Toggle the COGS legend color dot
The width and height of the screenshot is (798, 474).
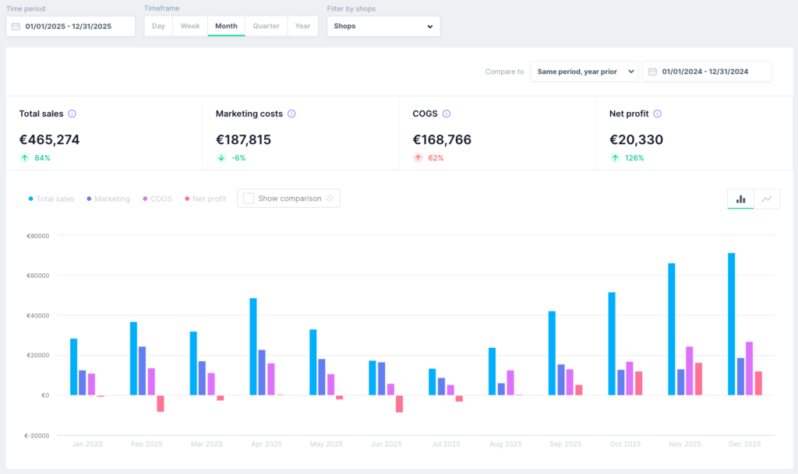(145, 198)
